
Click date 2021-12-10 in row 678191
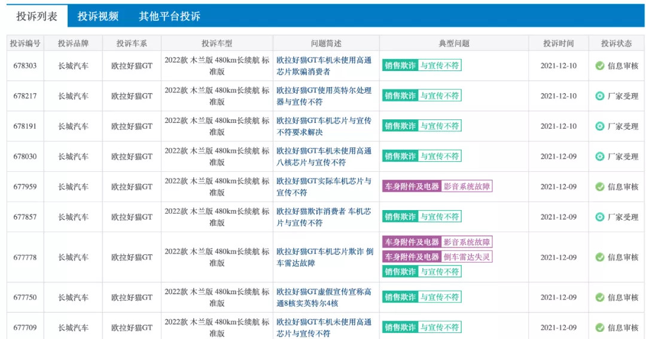(558, 126)
